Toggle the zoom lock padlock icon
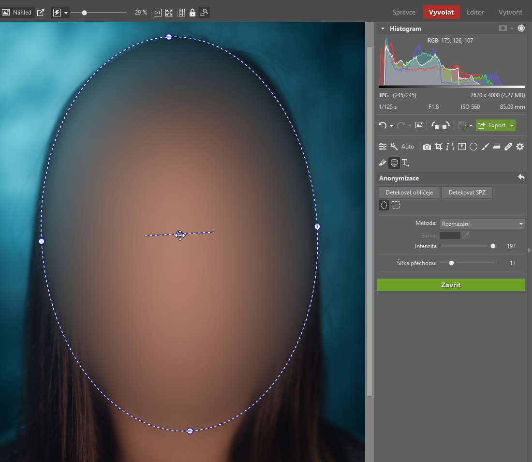 coord(192,13)
